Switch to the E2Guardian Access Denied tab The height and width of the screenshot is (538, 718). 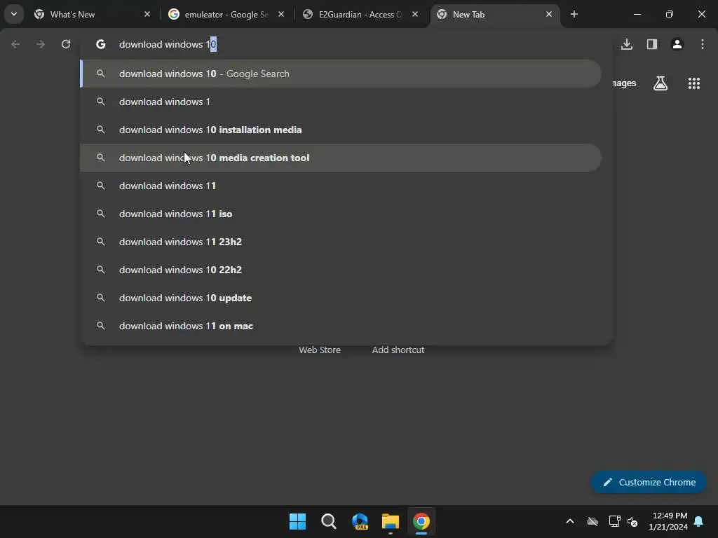(360, 15)
